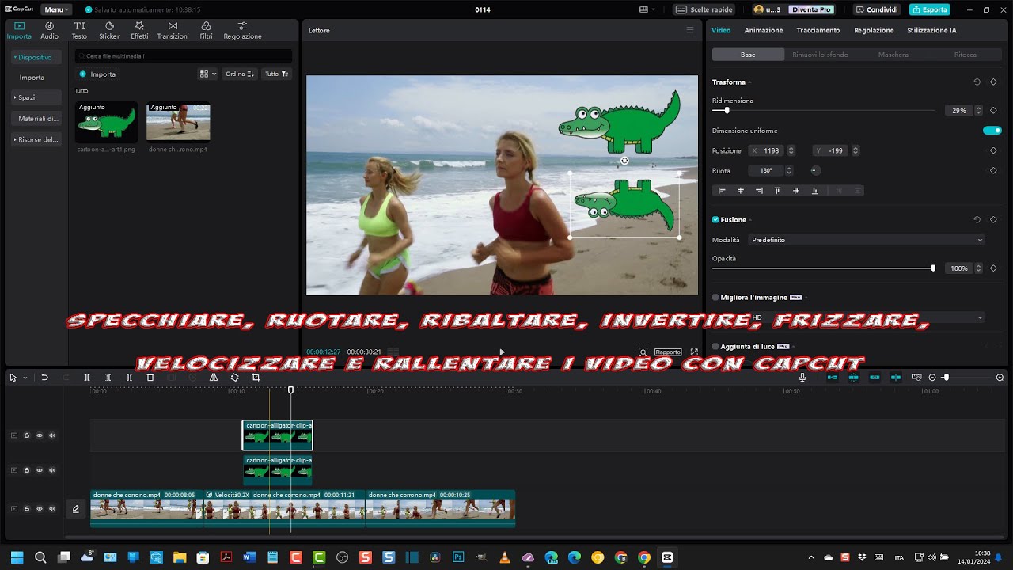The height and width of the screenshot is (570, 1013).
Task: Open the Effetti effects tab
Action: (139, 30)
